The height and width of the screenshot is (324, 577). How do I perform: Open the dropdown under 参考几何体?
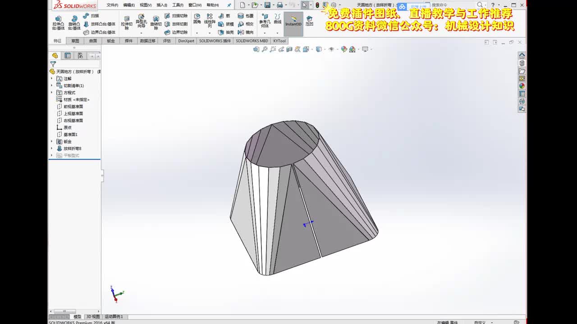tap(265, 33)
